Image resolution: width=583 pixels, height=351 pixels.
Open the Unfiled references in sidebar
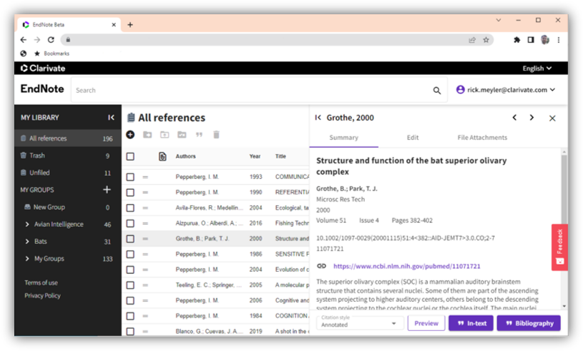[68, 173]
